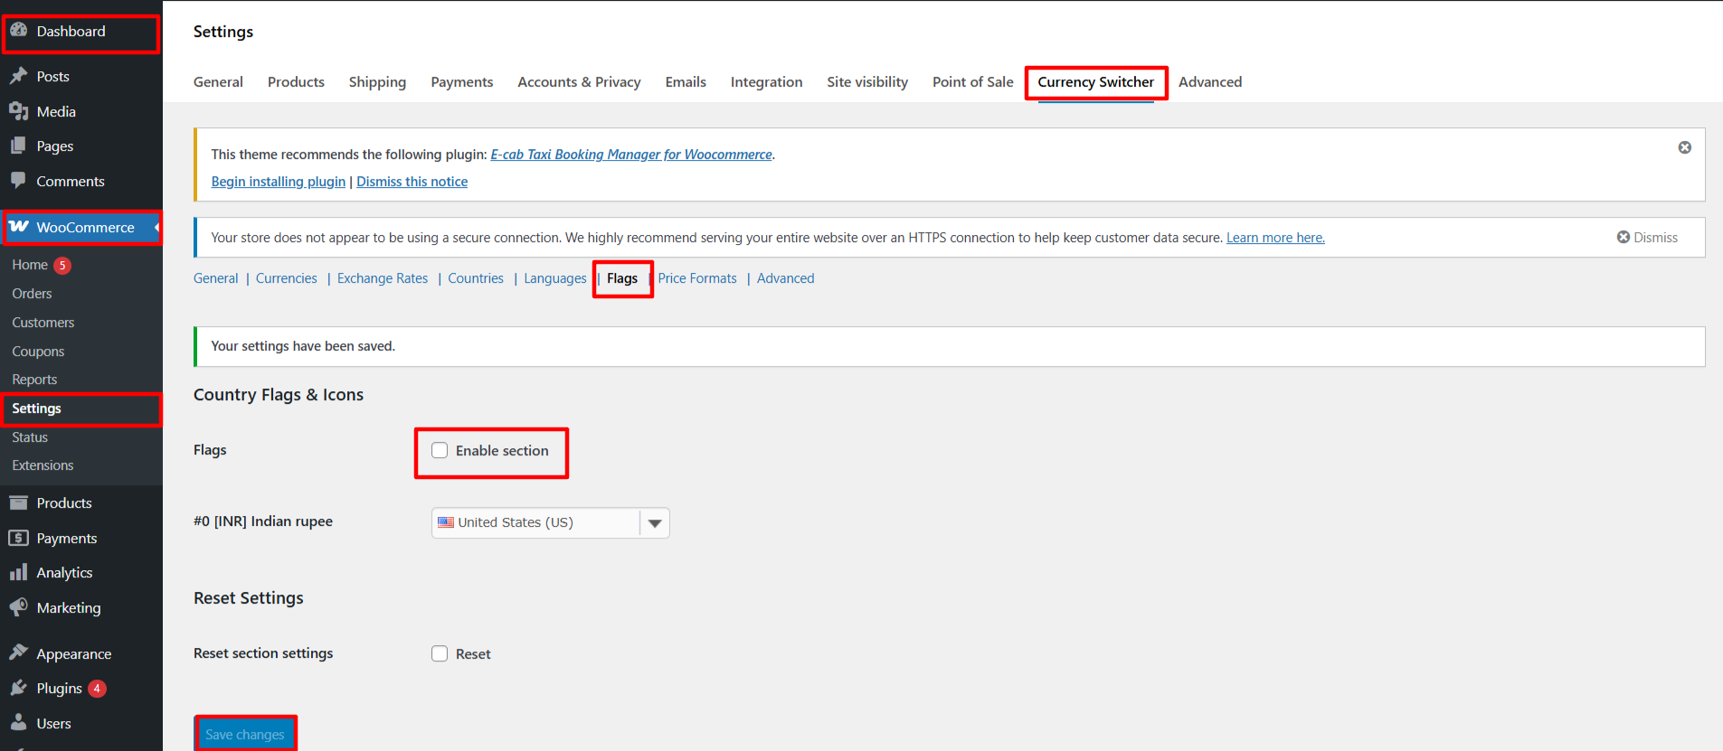Open Marketing via the megaphone icon

coord(18,607)
